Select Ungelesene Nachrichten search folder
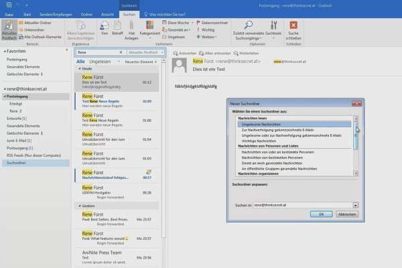The width and height of the screenshot is (402, 268). pos(294,125)
